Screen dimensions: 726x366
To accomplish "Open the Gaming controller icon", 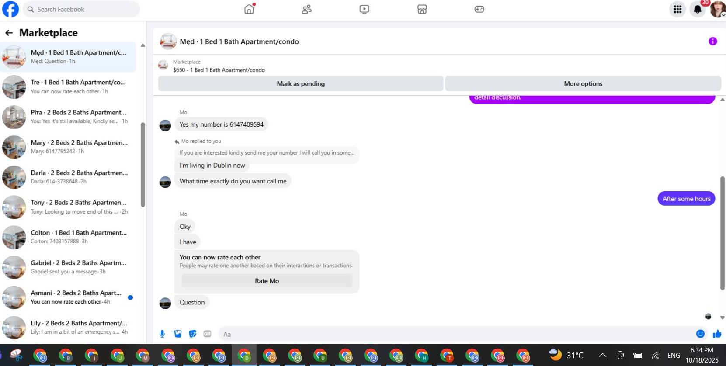I will [479, 9].
